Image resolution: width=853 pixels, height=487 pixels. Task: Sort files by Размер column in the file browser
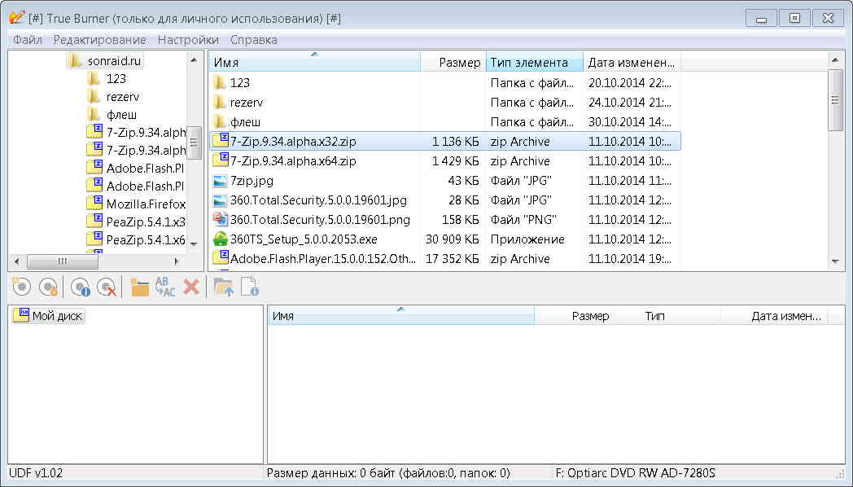pos(453,62)
